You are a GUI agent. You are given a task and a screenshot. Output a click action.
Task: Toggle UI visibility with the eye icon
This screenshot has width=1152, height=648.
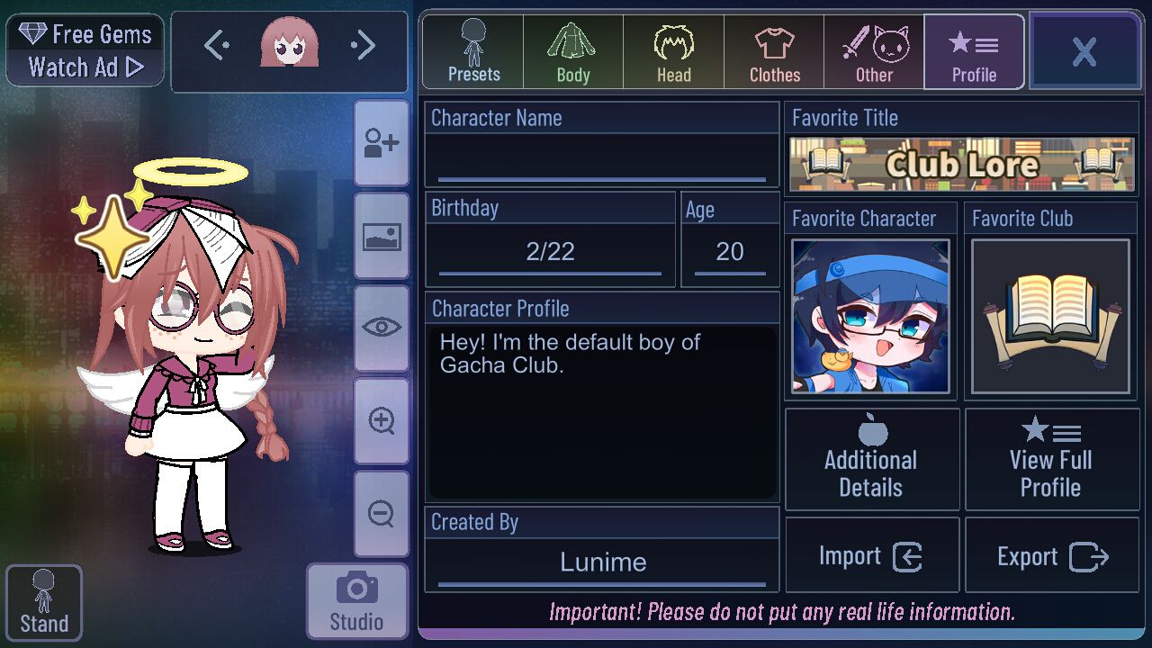(382, 328)
